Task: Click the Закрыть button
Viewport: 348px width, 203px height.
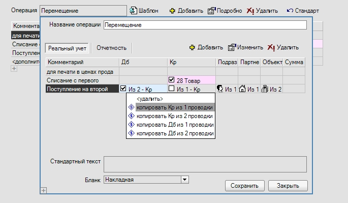Action: coord(288,186)
